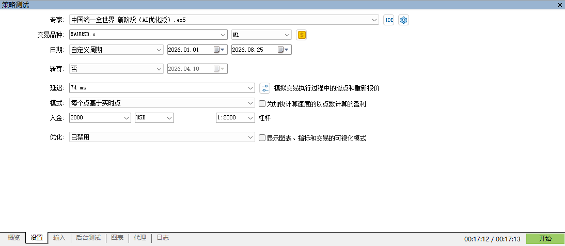Close the strategy tester panel
This screenshot has height=246, width=565.
click(561, 5)
